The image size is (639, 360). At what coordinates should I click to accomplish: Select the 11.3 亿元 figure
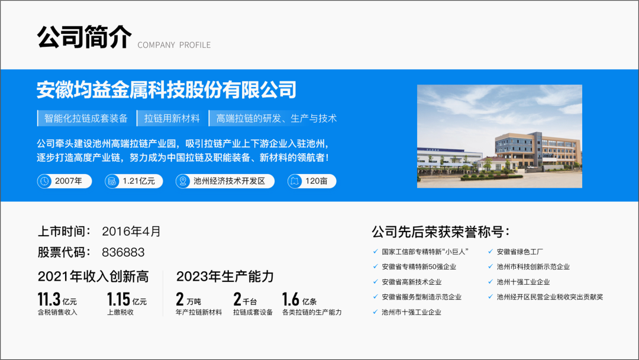[57, 299]
